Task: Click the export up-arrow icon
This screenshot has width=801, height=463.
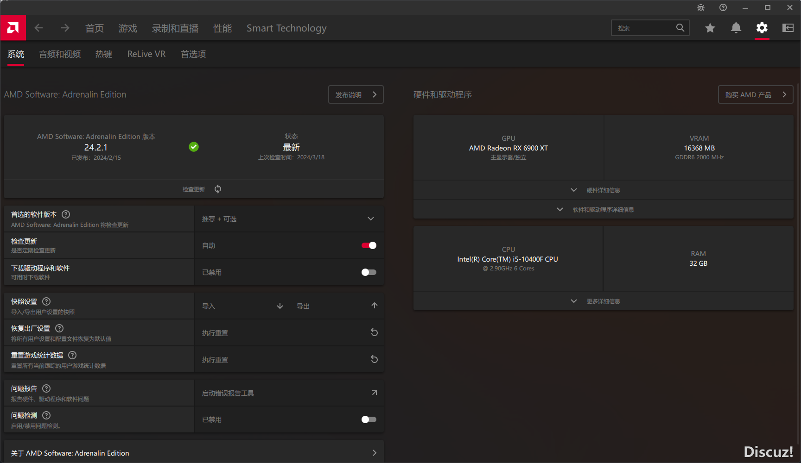Action: [x=375, y=306]
